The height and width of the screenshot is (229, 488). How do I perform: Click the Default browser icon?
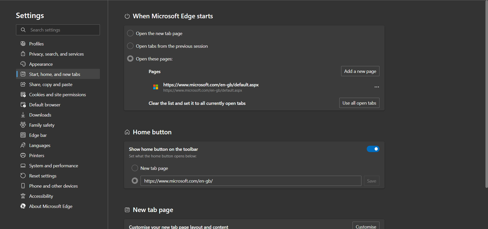(23, 105)
